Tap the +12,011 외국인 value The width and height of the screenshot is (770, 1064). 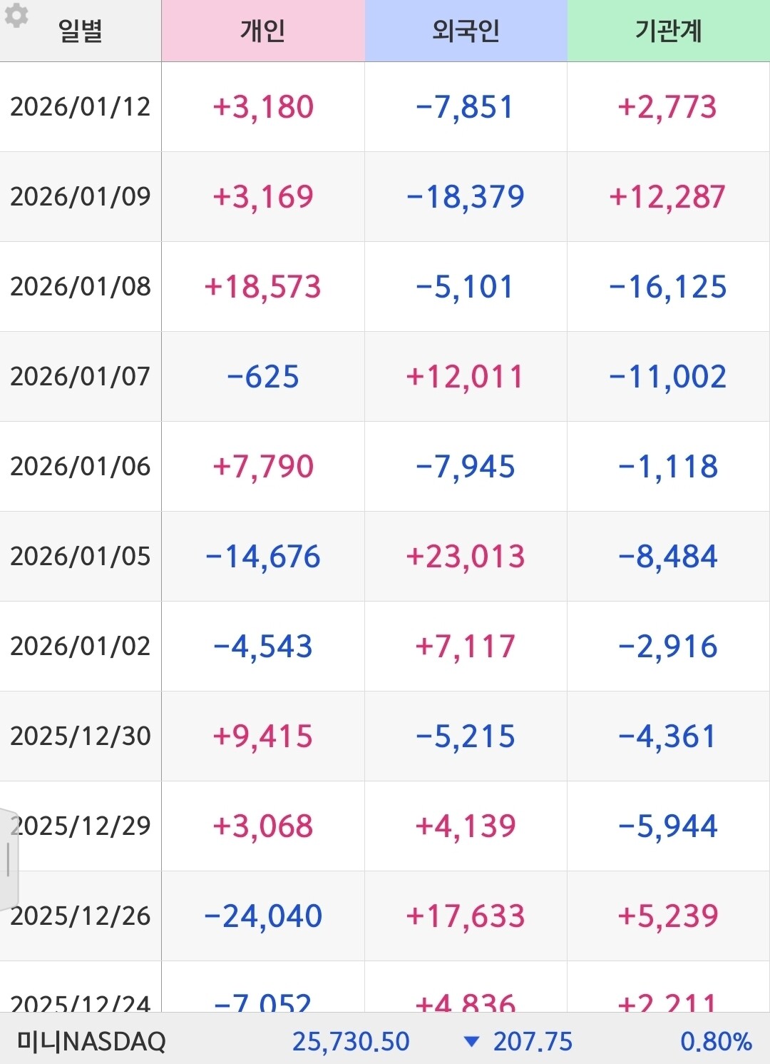point(466,377)
